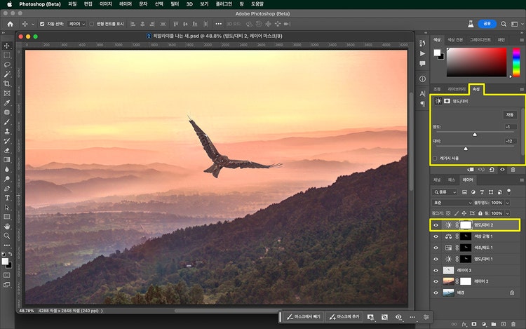Hide the 색상 균형 1 layer
The image size is (526, 329).
coord(436,236)
